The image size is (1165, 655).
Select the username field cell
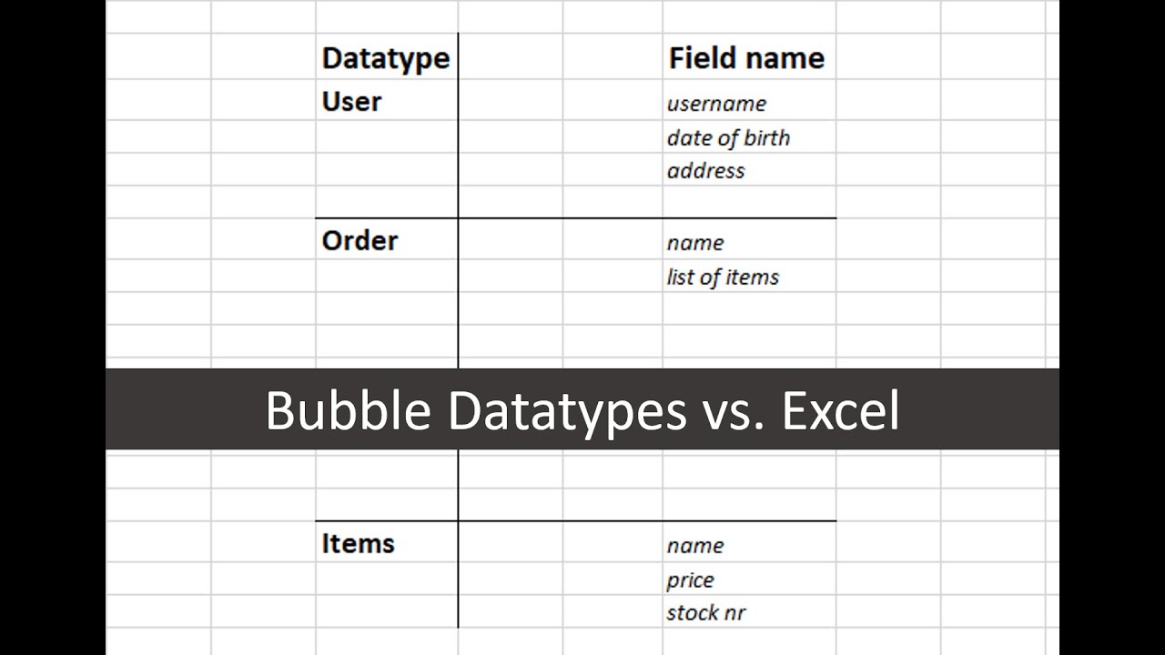[716, 104]
